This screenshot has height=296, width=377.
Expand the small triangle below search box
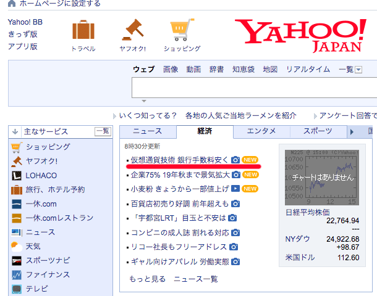pos(144,101)
